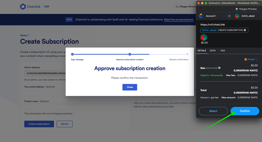Expand the Market gas fee chevron
The width and height of the screenshot is (262, 142).
(x=257, y=59)
